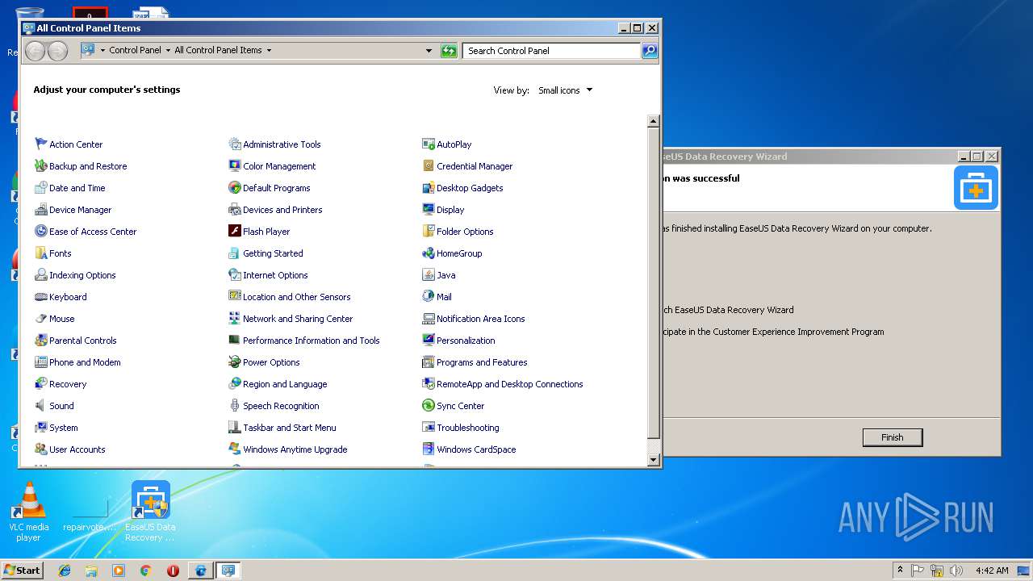The image size is (1033, 581).
Task: Open the Devices and Printers icon
Action: tap(235, 209)
